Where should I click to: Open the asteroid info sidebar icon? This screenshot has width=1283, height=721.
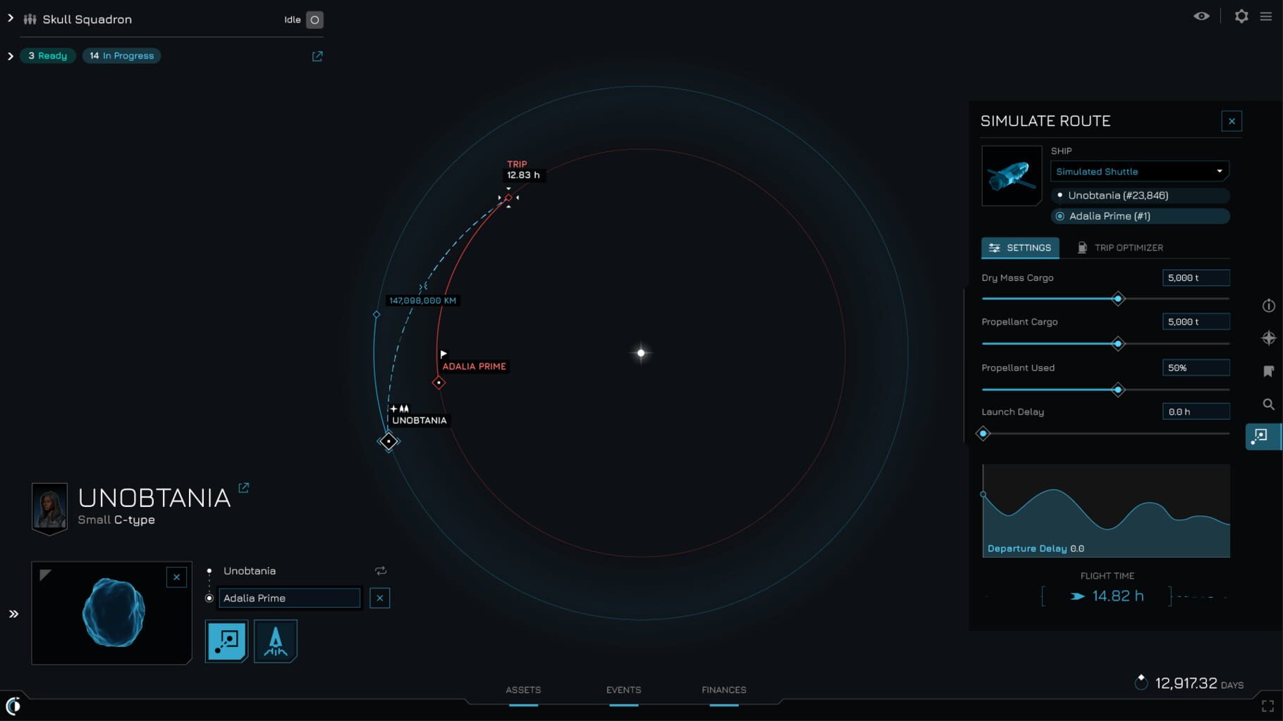point(1268,306)
